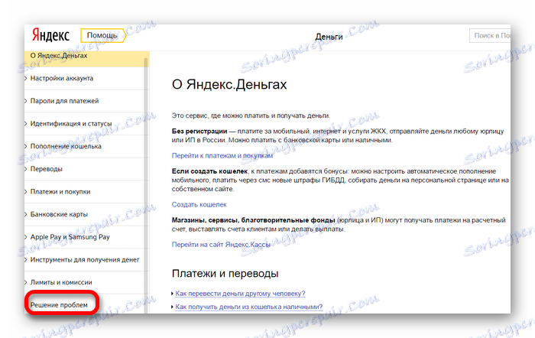
Task: Click the Платежи и переводы heading
Action: pyautogui.click(x=225, y=274)
